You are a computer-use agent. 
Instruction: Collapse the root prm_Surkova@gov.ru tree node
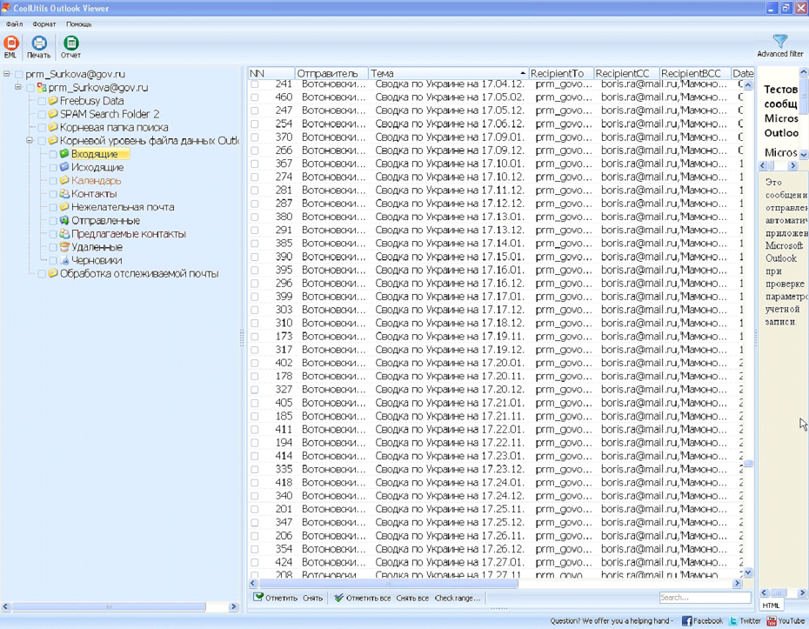7,75
